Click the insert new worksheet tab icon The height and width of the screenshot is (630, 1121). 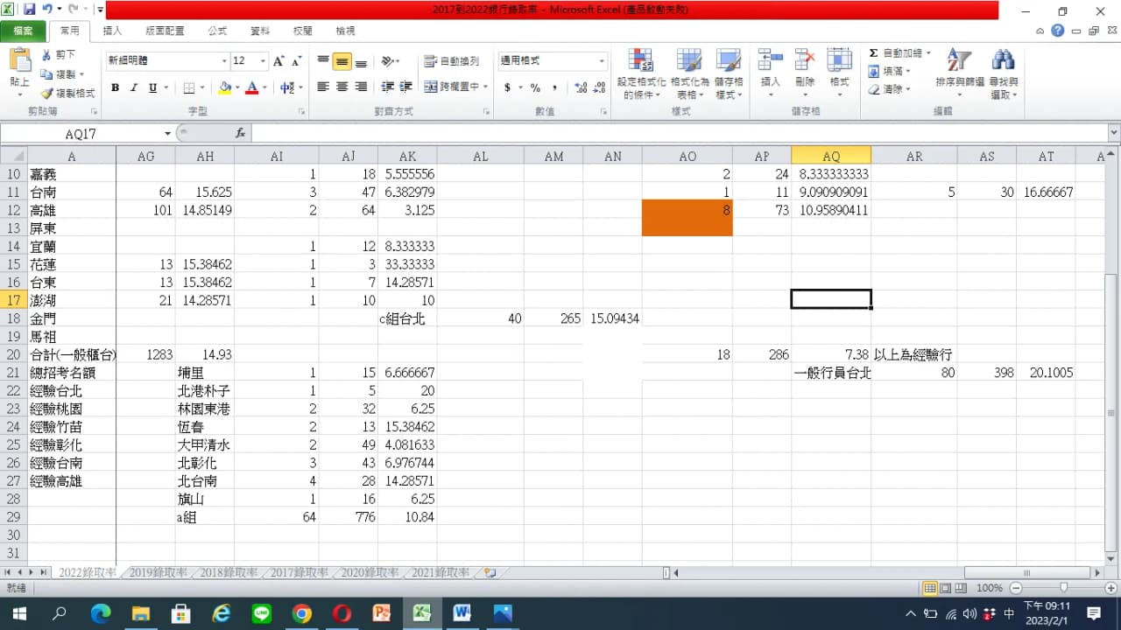tap(490, 573)
